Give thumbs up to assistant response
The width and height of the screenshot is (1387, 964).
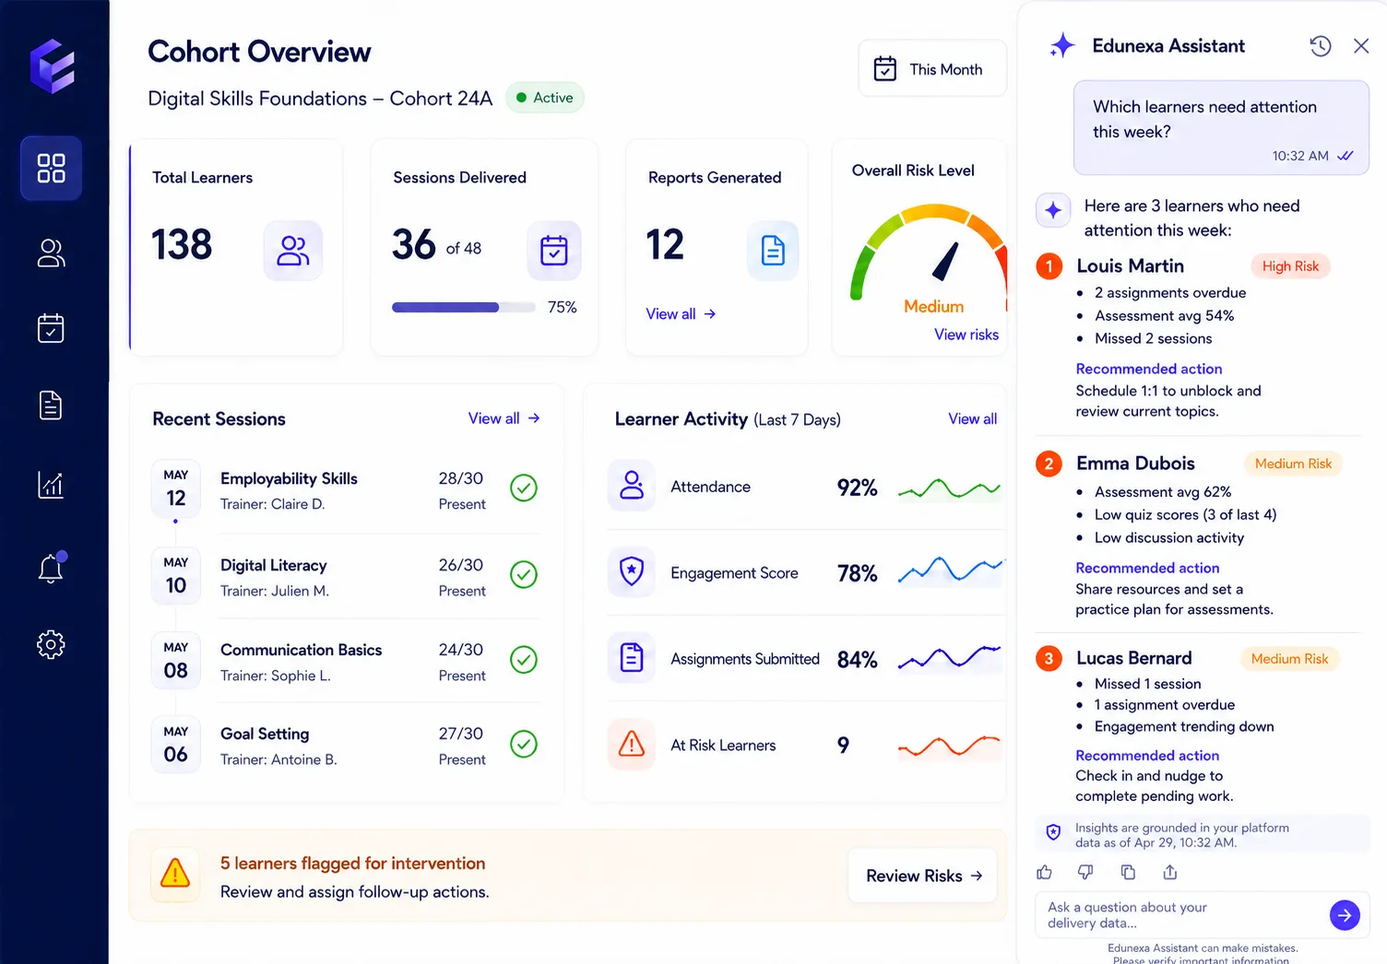click(x=1044, y=872)
